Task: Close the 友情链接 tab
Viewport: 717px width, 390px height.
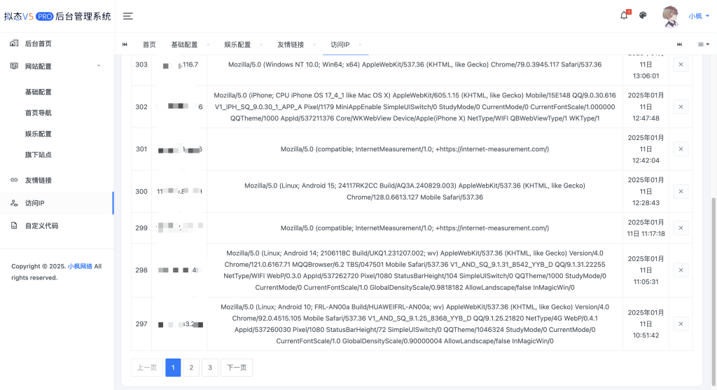Action: 314,44
